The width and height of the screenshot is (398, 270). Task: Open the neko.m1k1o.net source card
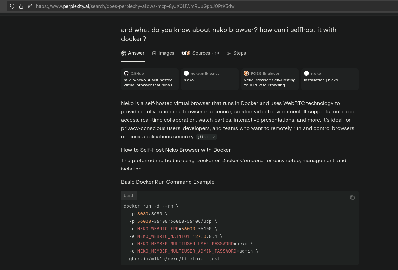[x=210, y=79]
